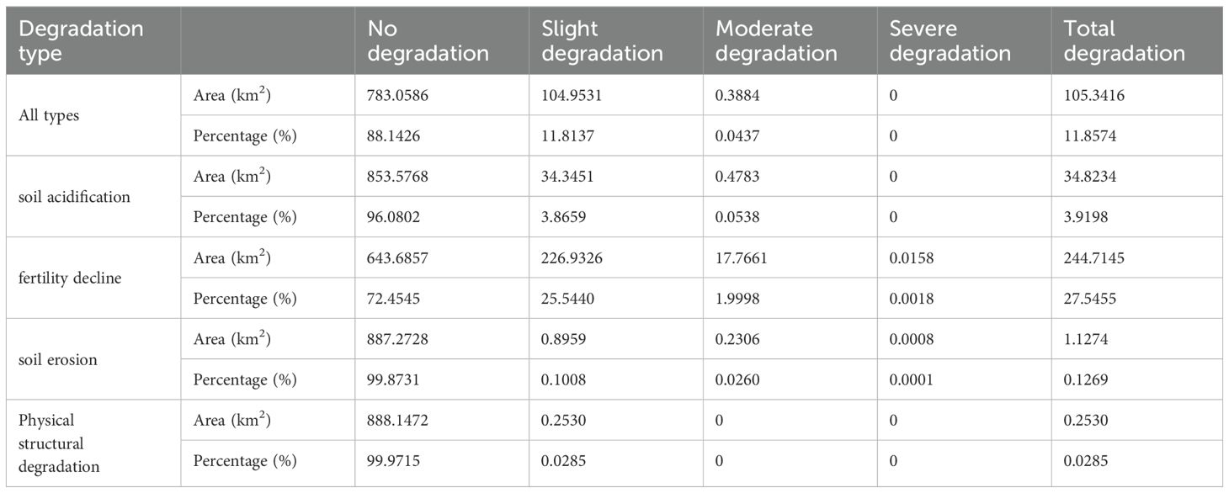This screenshot has height=493, width=1229.
Task: Click the 'Severe degradation' column header
Action: tap(950, 41)
